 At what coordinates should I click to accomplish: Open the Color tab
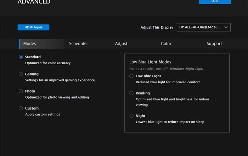(x=166, y=44)
